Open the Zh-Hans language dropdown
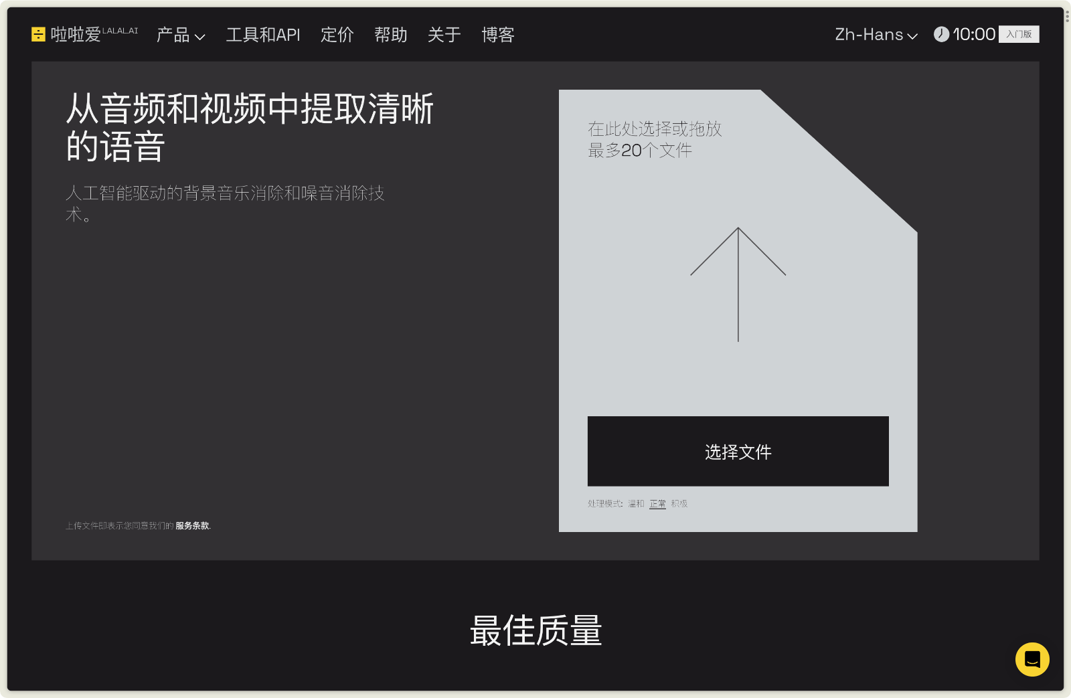The width and height of the screenshot is (1071, 698). pyautogui.click(x=876, y=35)
